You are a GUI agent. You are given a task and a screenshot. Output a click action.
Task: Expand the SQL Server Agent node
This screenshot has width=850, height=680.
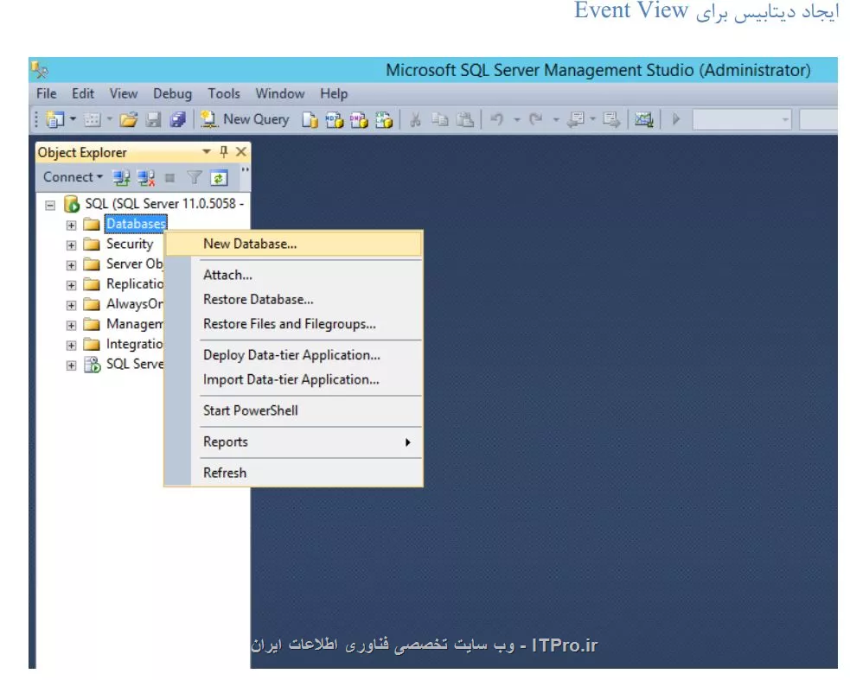pos(71,365)
